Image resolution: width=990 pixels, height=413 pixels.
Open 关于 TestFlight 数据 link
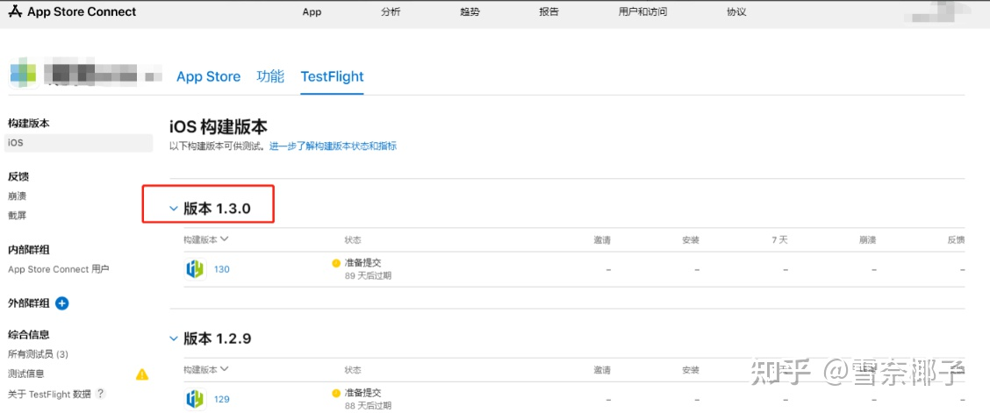(49, 394)
